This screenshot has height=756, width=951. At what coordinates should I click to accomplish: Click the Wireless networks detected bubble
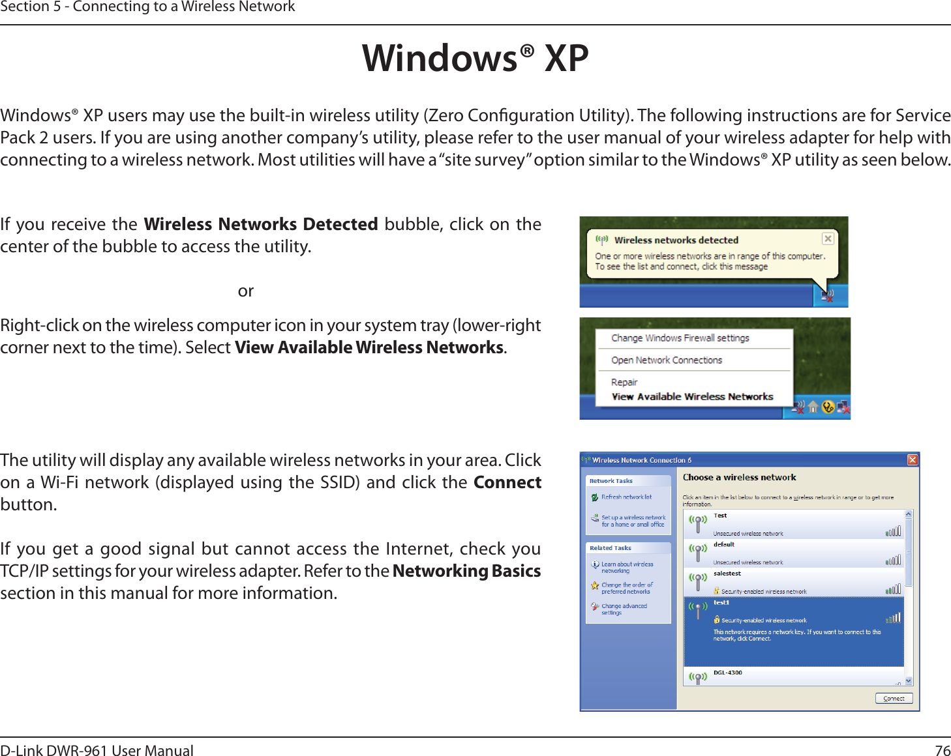(712, 254)
